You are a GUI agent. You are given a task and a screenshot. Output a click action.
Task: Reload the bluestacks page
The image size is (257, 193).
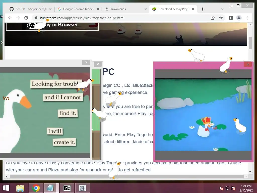click(x=26, y=18)
